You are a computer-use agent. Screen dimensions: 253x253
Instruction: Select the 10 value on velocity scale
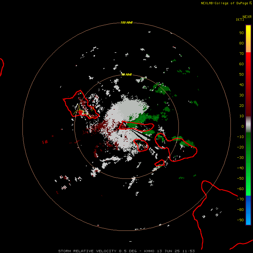(x=241, y=116)
